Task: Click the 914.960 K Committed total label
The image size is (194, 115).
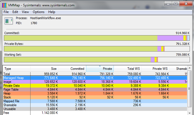Action: [x=182, y=33]
